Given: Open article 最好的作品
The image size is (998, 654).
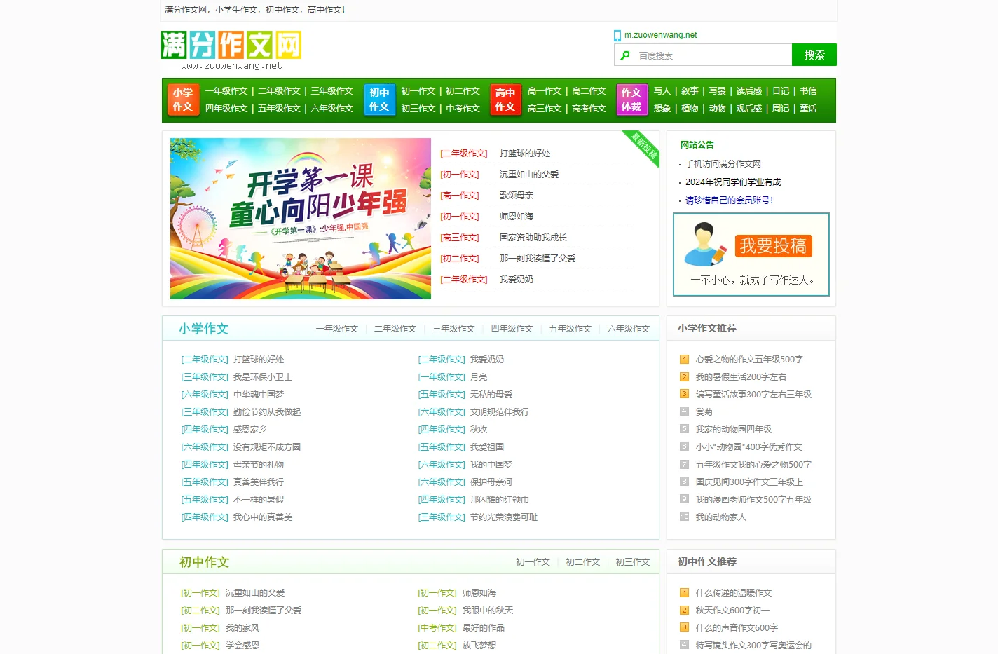Looking at the screenshot, I should [484, 628].
